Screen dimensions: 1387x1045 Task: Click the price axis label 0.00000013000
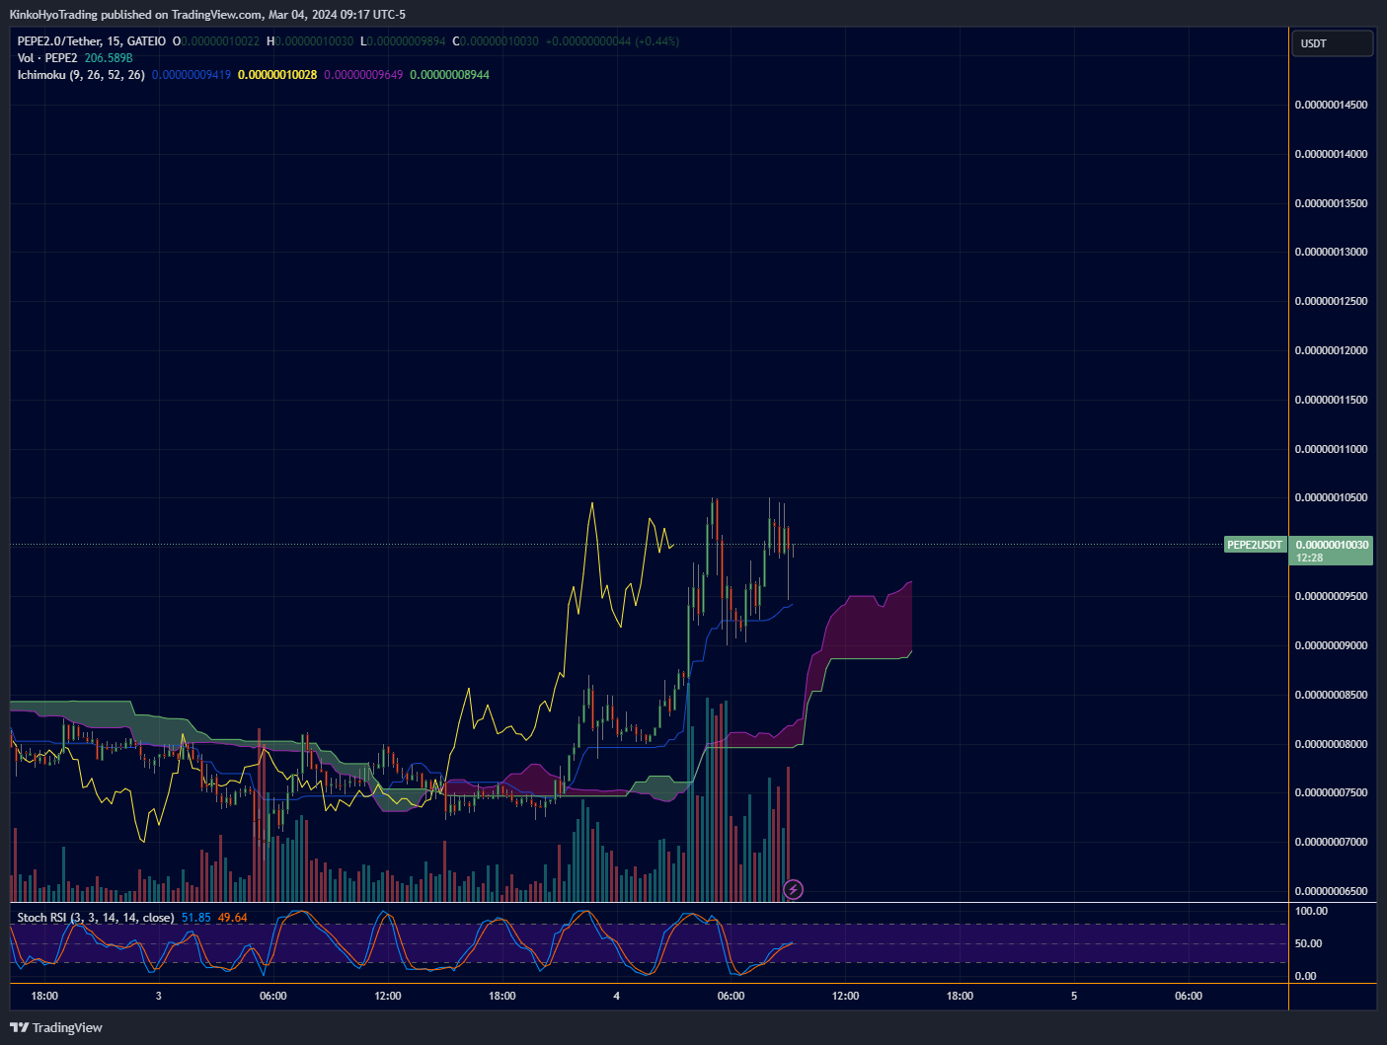1332,252
